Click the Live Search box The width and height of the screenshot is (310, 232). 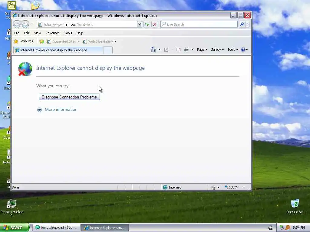[x=199, y=24]
